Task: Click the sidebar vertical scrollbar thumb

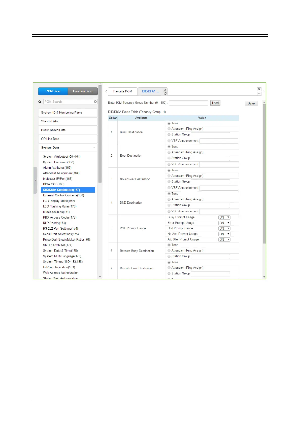Action: click(100, 134)
